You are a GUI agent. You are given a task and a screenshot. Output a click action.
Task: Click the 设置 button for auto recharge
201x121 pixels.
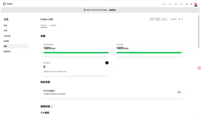tap(179, 92)
